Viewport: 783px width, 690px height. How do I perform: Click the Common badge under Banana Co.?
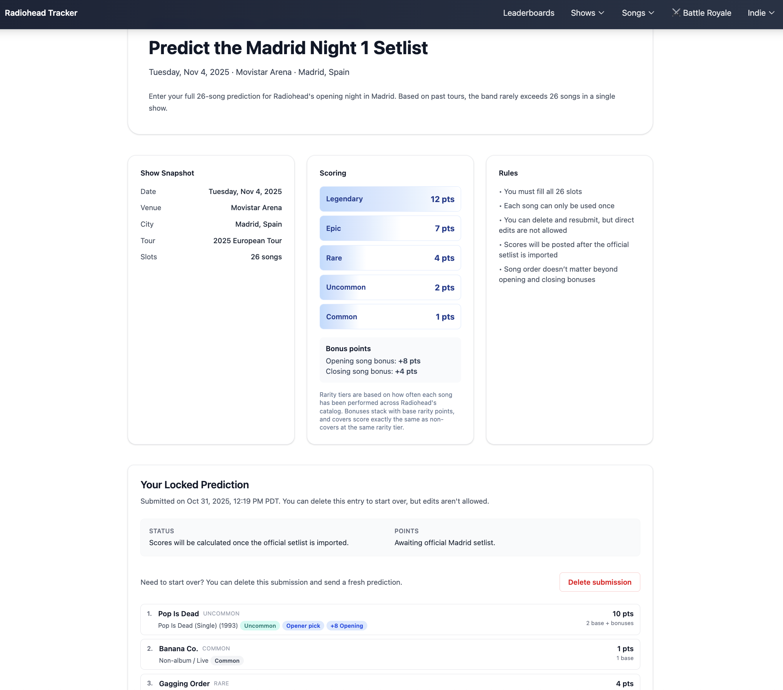[227, 661]
